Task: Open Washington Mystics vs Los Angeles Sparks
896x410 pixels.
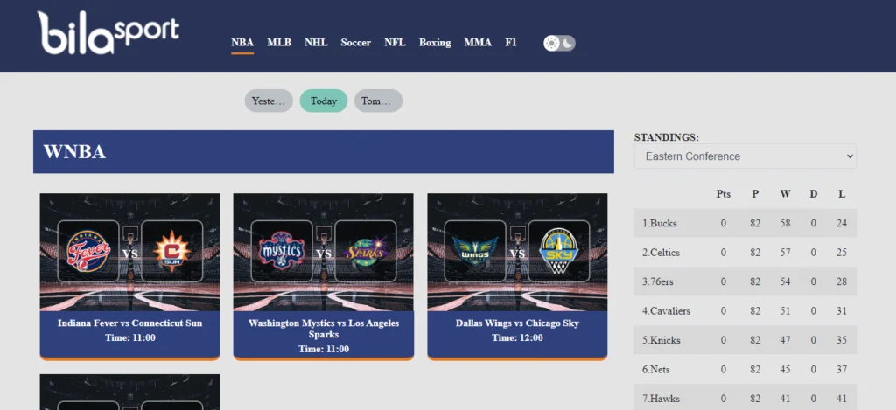Action: point(324,329)
